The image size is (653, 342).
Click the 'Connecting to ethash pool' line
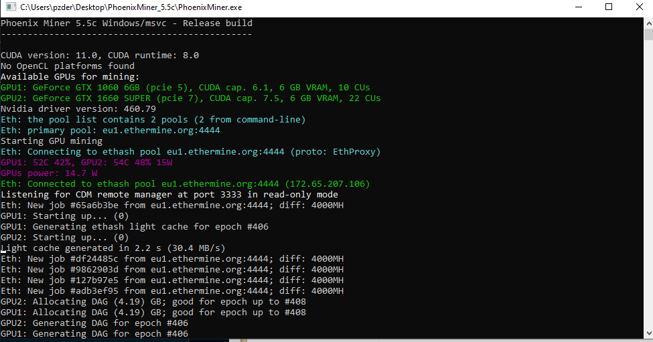(191, 152)
